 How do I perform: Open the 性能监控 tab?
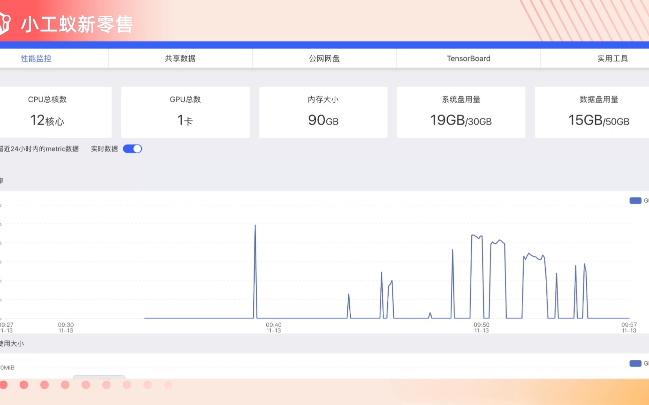point(36,58)
